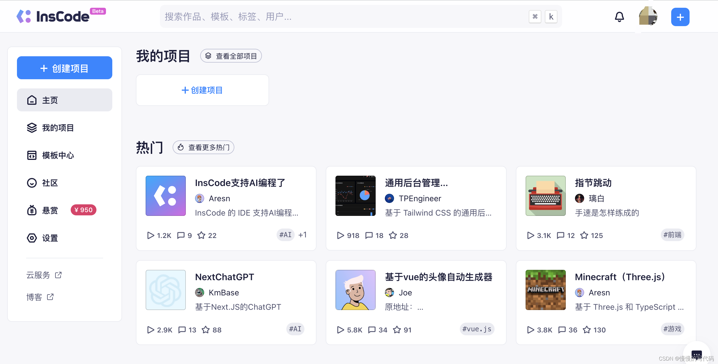The width and height of the screenshot is (718, 364).
Task: Click the notification bell icon
Action: click(619, 17)
